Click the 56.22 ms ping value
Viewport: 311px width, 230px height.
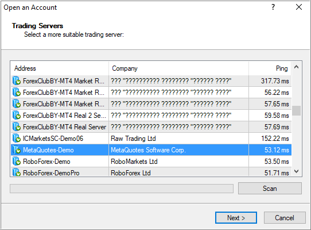(x=277, y=93)
